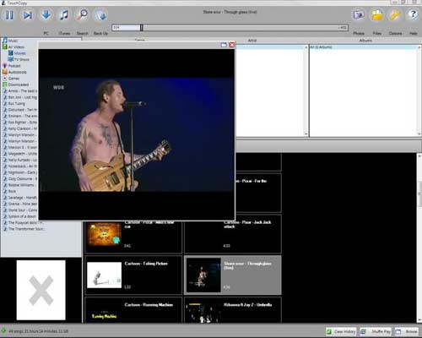The height and width of the screenshot is (338, 422).
Task: Select Movies in the sidebar
Action: click(20, 53)
